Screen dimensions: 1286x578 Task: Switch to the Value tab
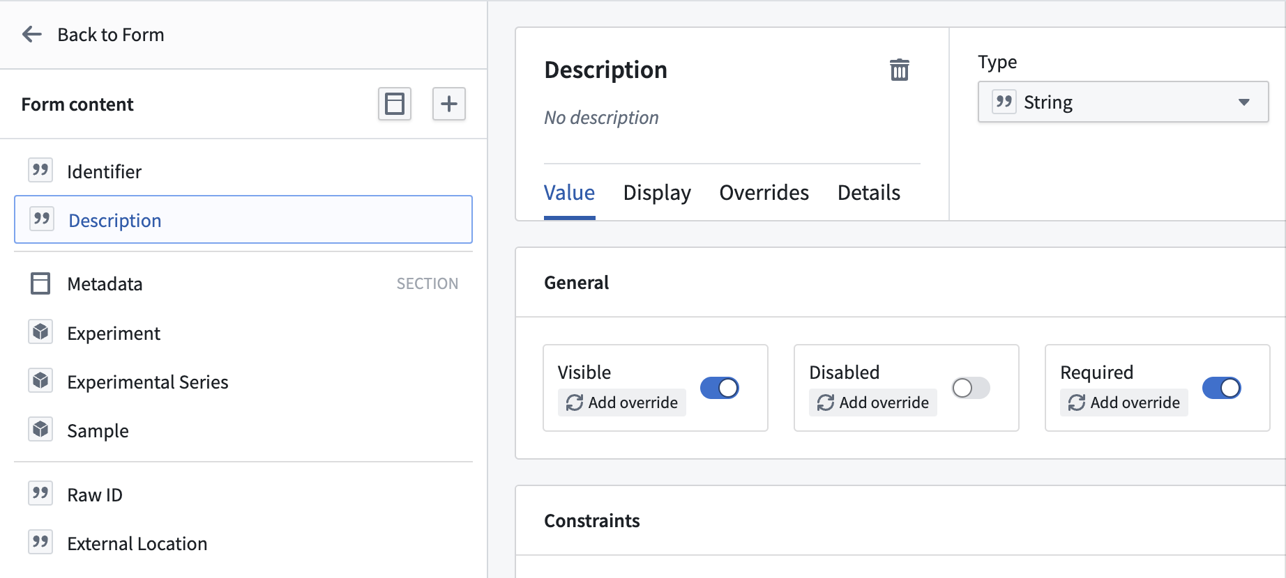pos(569,192)
